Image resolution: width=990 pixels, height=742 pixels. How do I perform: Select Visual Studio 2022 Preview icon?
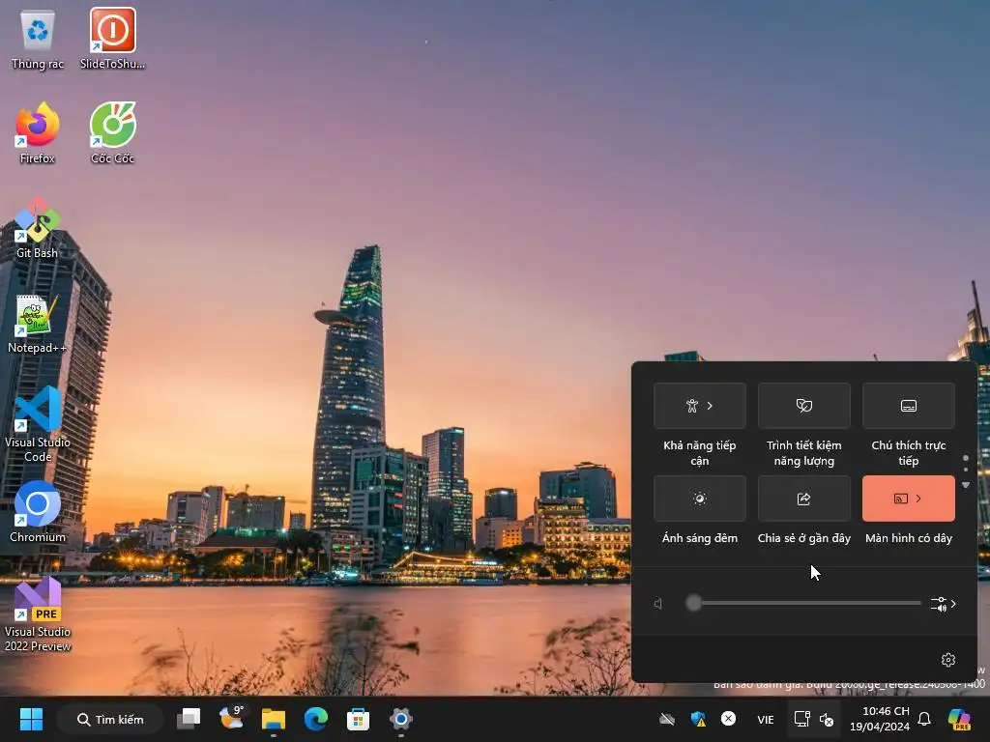click(38, 614)
